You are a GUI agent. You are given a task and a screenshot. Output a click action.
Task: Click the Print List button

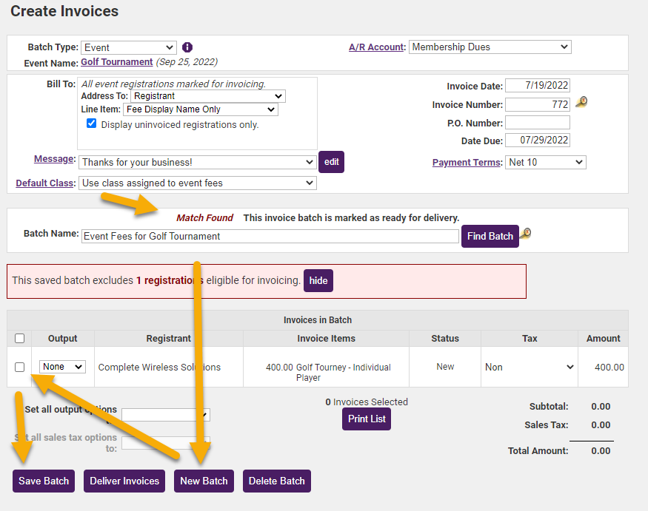coord(366,419)
